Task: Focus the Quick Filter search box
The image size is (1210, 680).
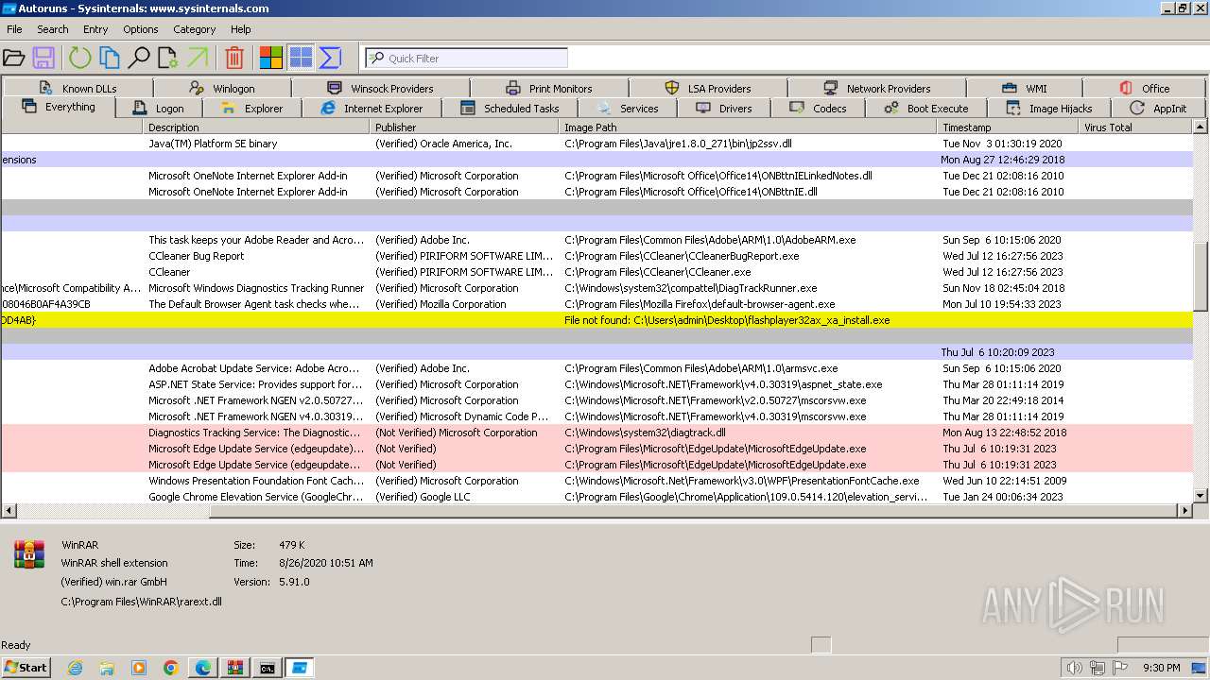Action: pyautogui.click(x=466, y=58)
